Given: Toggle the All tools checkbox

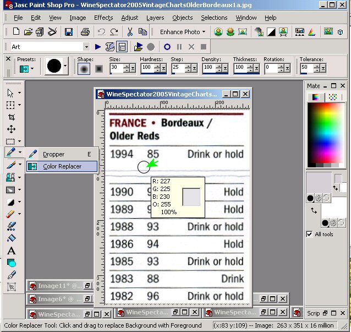Looking at the screenshot, I should [x=309, y=234].
